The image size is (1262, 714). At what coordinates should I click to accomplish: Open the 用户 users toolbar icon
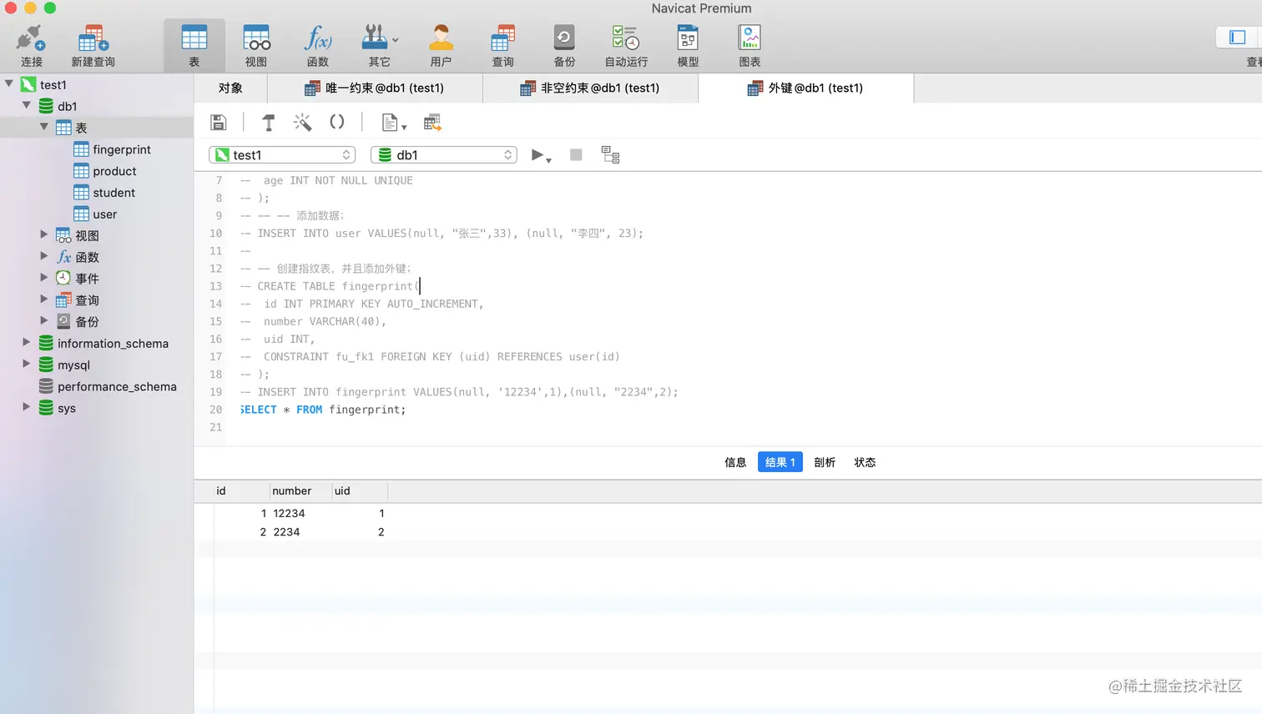(441, 46)
